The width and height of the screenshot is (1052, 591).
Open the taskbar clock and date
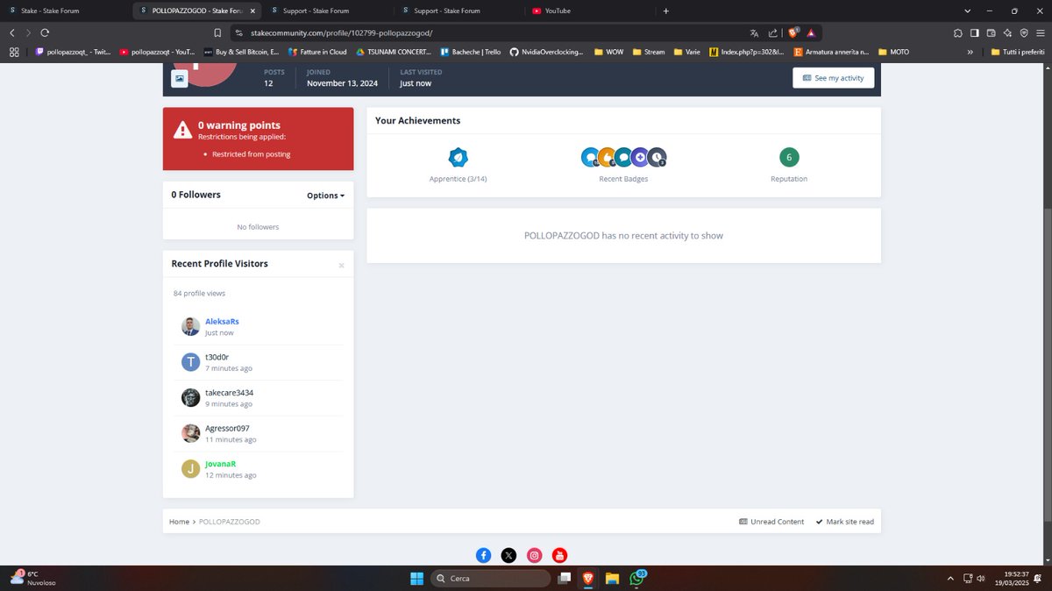click(x=1012, y=579)
